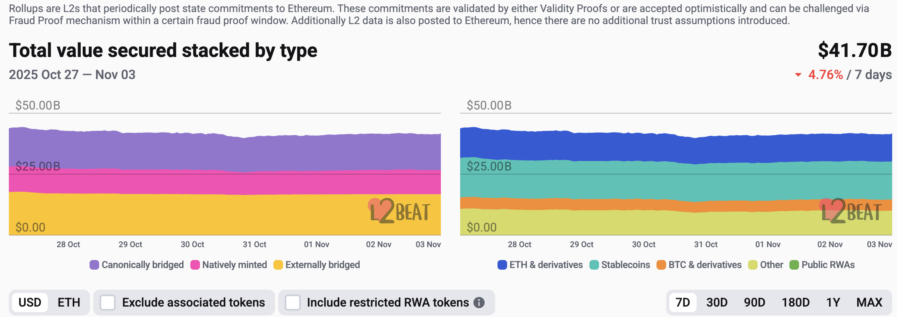Screen dimensions: 897x317
Task: Switch to the 1Y time range
Action: click(833, 303)
